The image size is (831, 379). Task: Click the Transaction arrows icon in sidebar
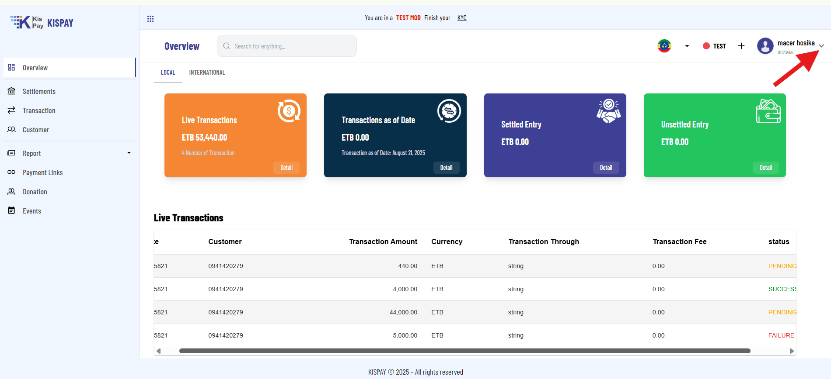click(x=11, y=110)
